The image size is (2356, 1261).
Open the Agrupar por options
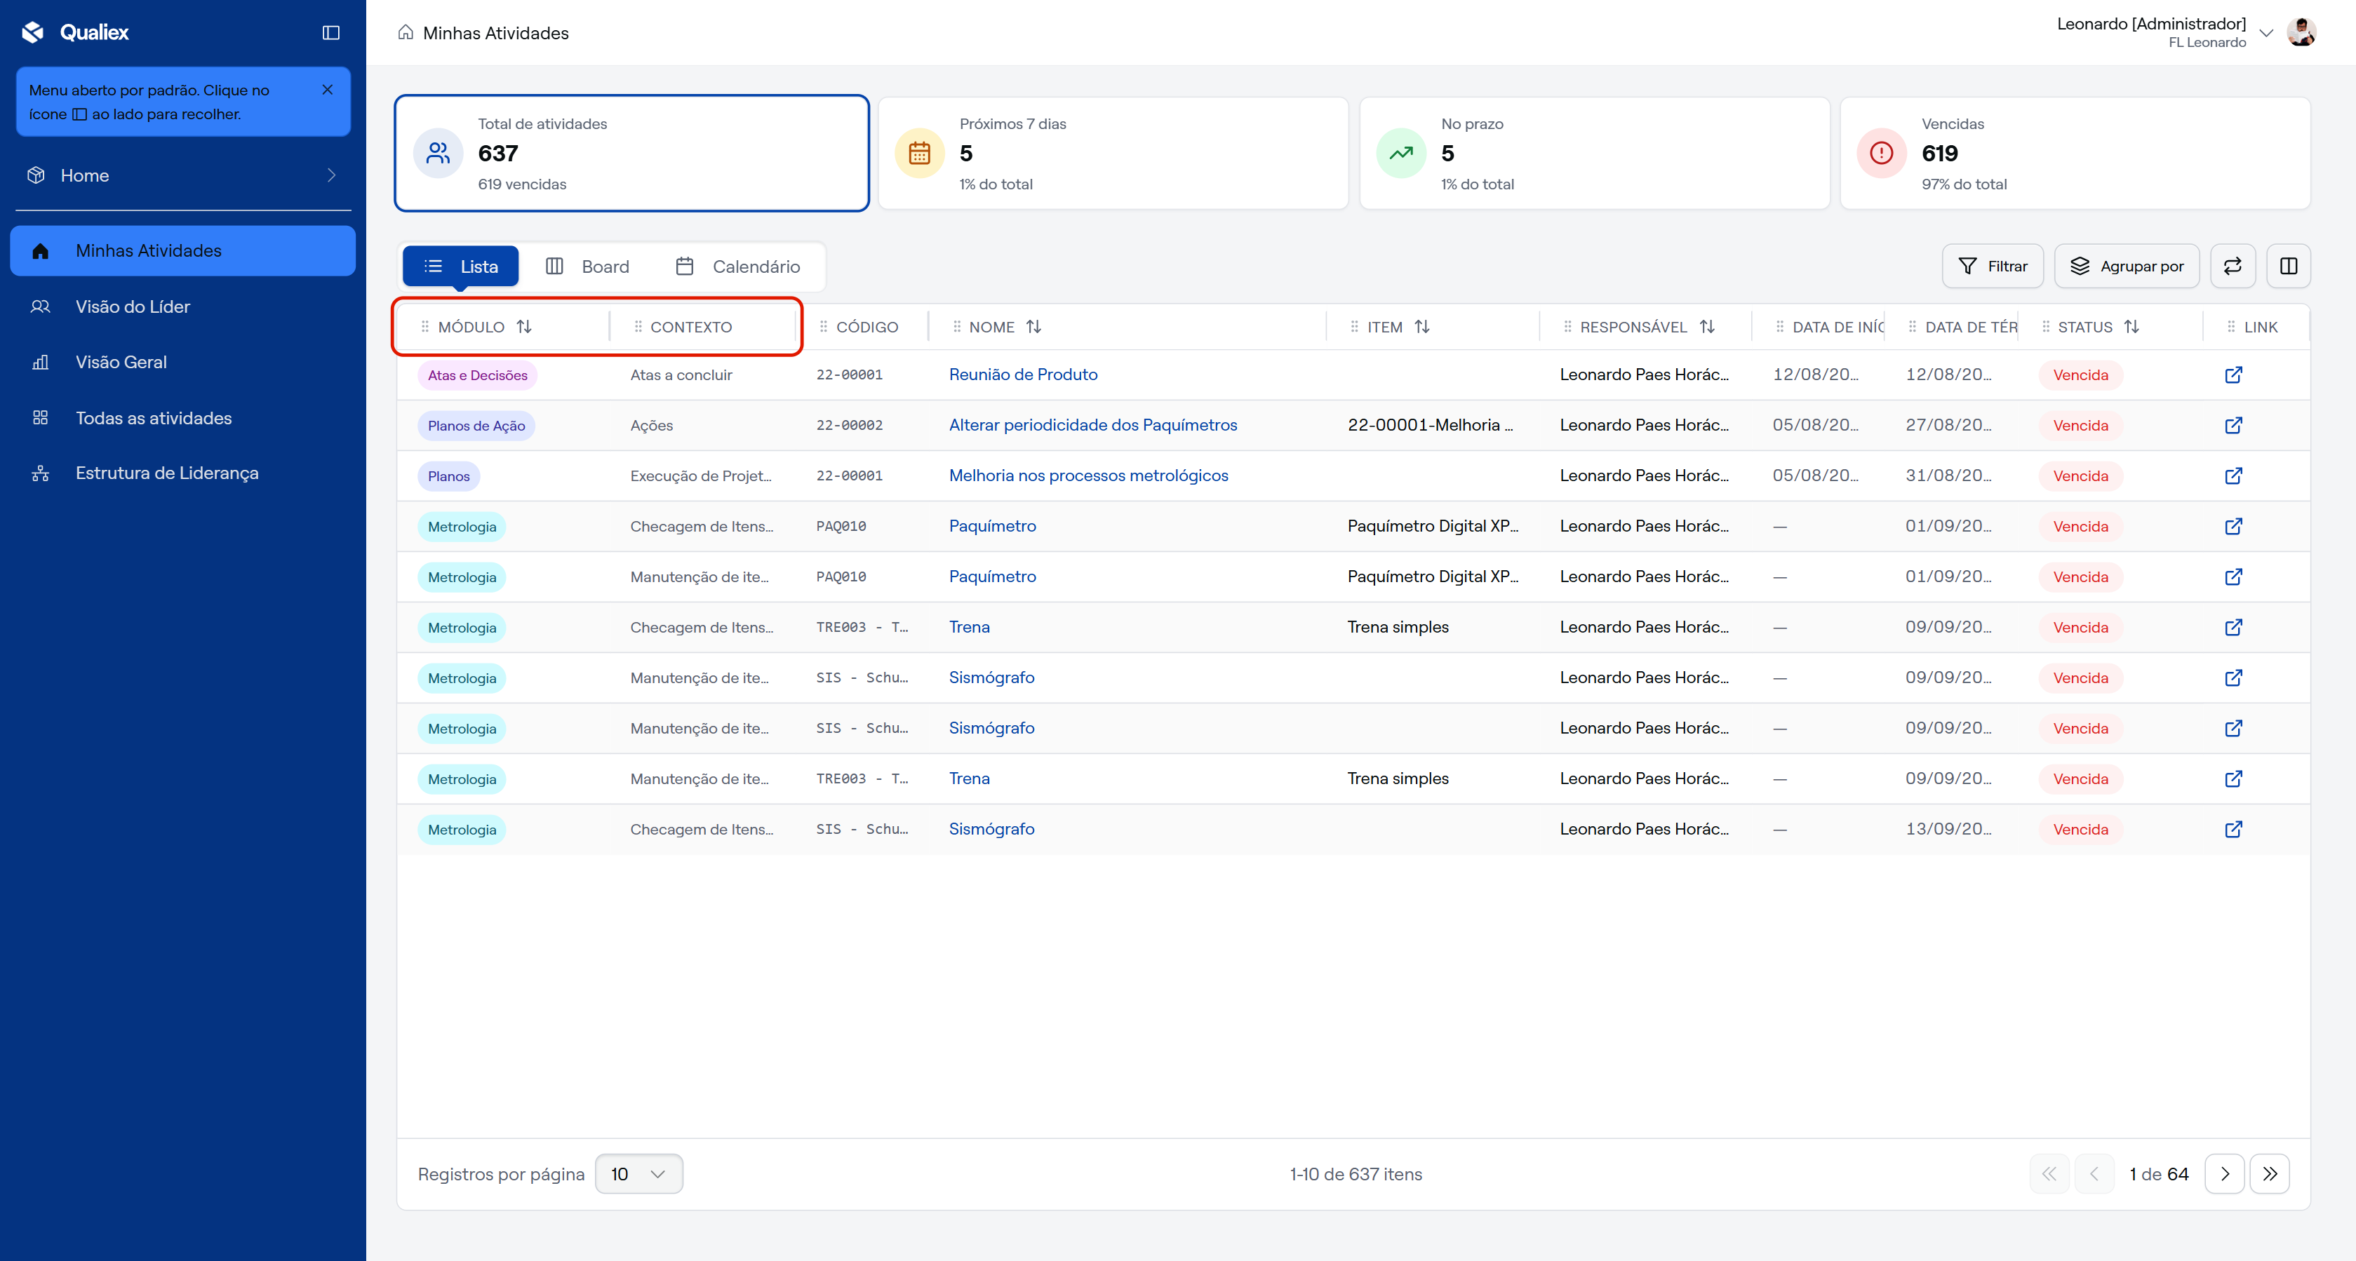point(2127,266)
